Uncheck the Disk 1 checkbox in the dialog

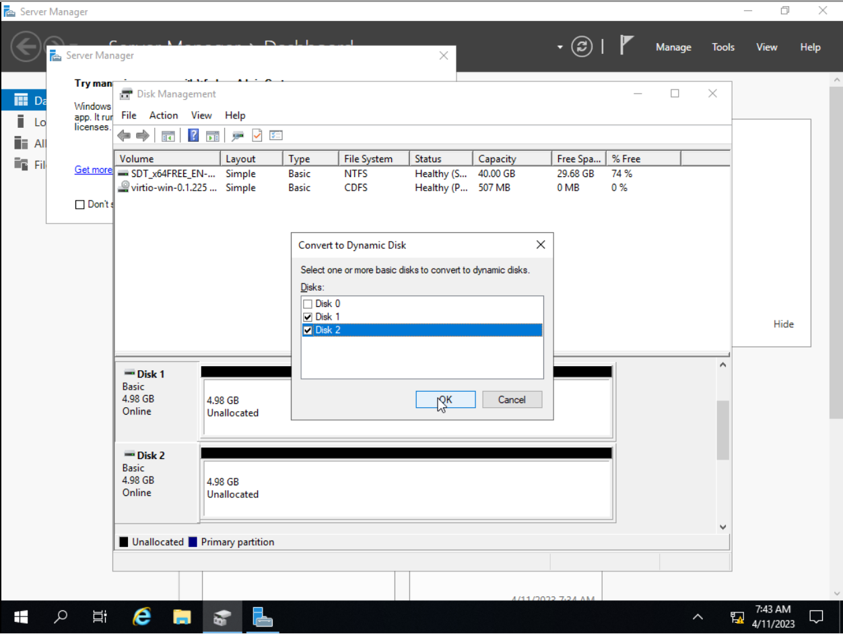click(x=308, y=317)
